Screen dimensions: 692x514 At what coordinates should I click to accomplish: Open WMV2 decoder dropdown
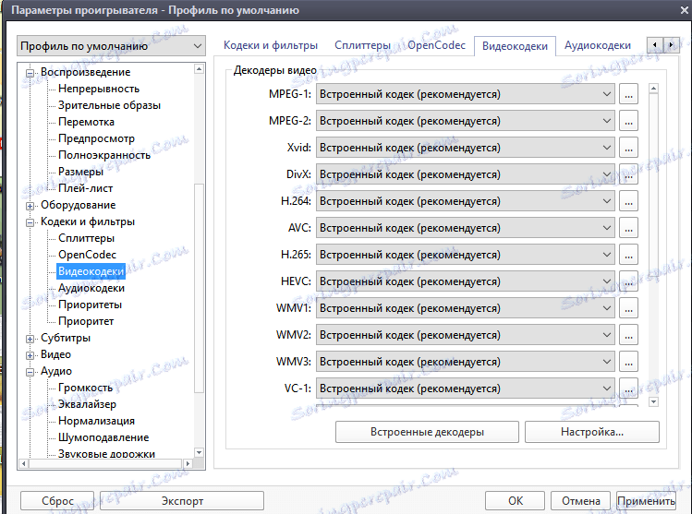click(465, 335)
